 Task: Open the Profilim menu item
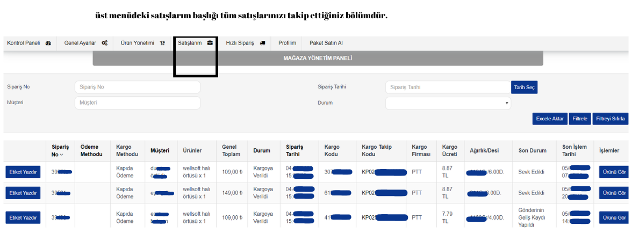click(x=287, y=43)
